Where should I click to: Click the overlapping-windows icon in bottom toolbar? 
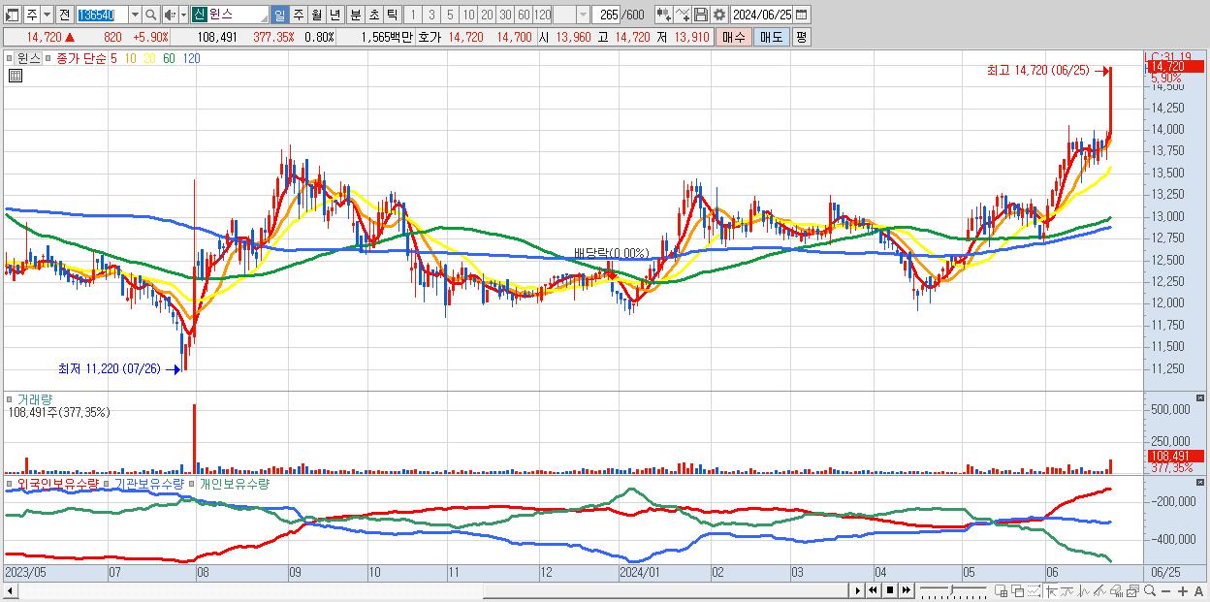(x=1018, y=591)
